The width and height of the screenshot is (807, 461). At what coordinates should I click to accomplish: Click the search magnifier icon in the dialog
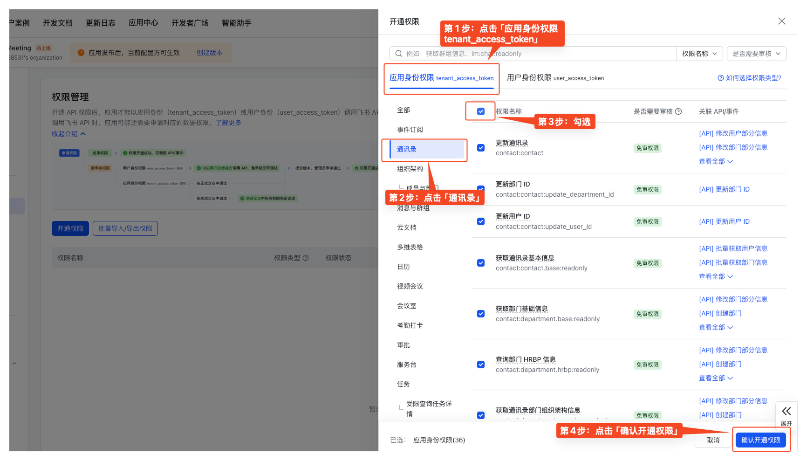click(399, 53)
